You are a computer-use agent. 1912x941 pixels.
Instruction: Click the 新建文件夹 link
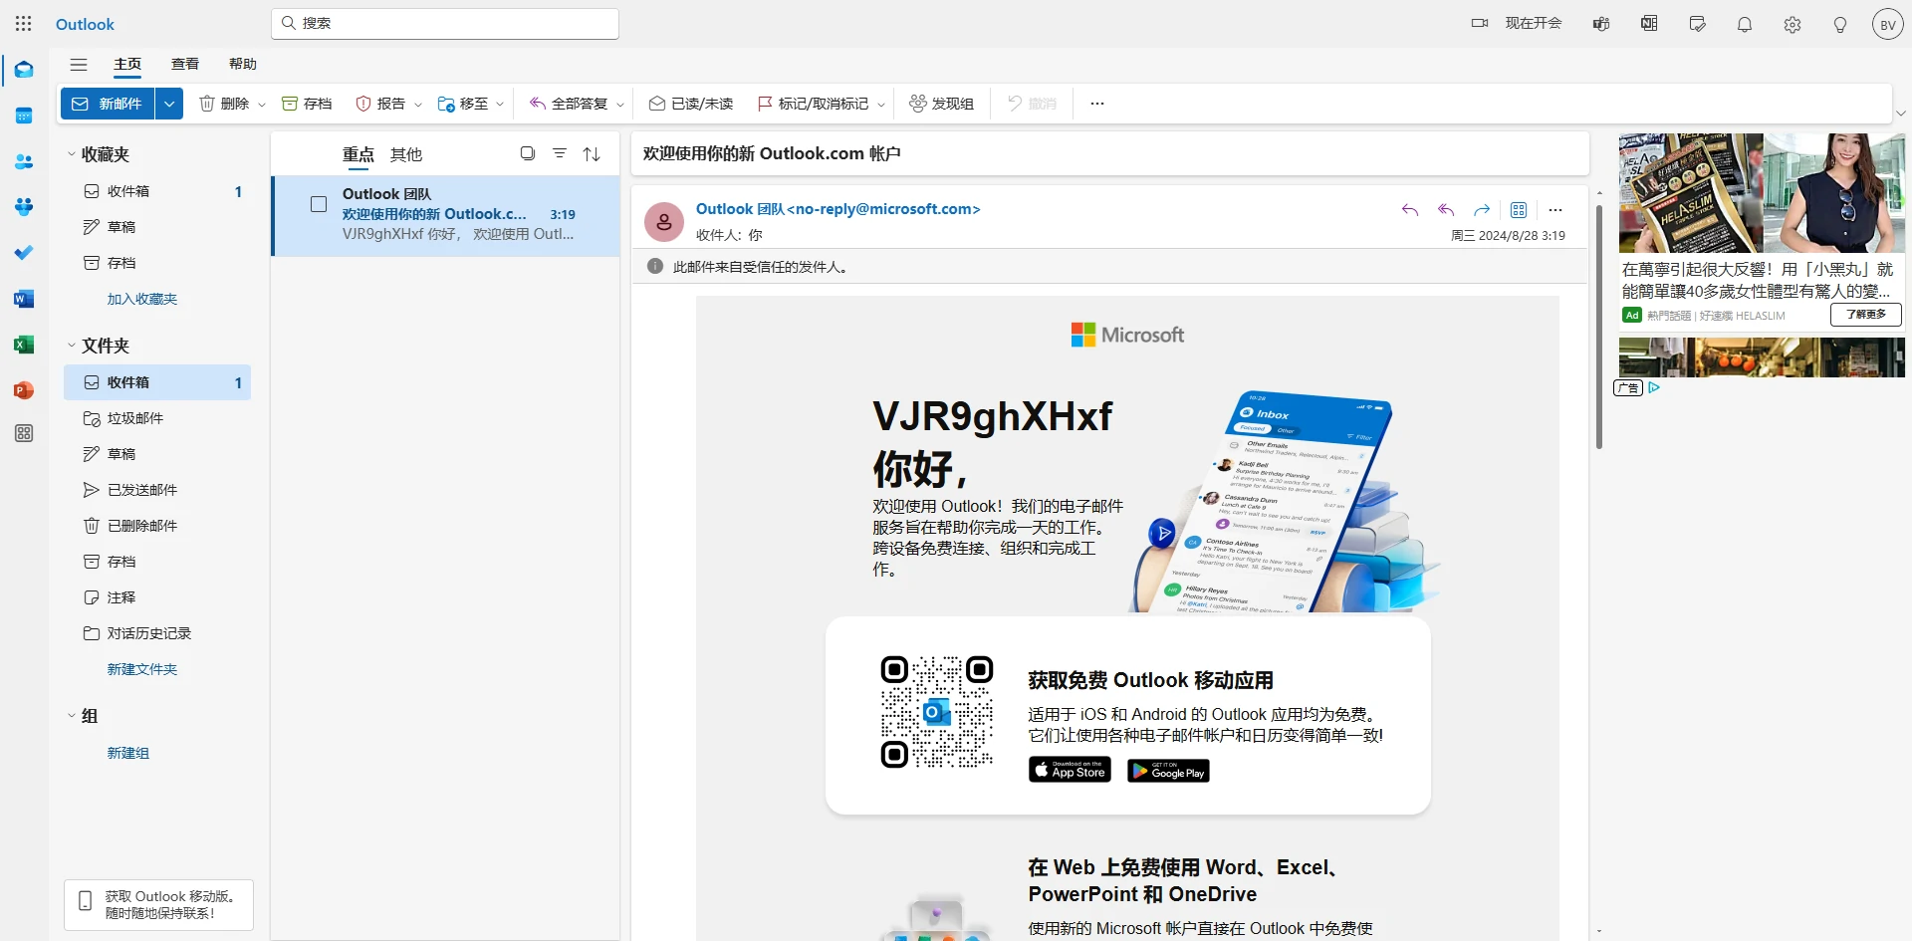pos(142,669)
